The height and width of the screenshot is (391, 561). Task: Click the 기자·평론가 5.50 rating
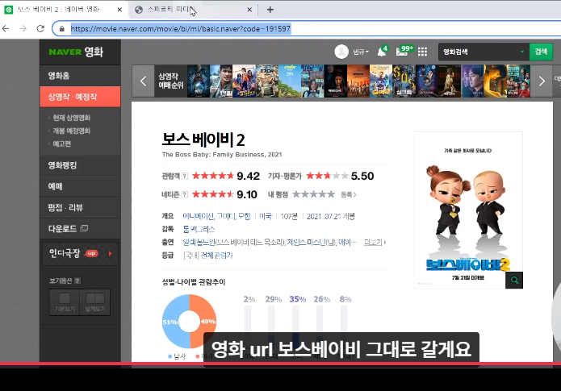pos(341,176)
